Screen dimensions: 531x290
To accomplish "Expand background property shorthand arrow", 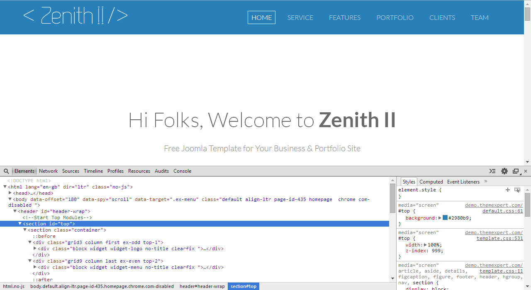I will click(x=440, y=218).
